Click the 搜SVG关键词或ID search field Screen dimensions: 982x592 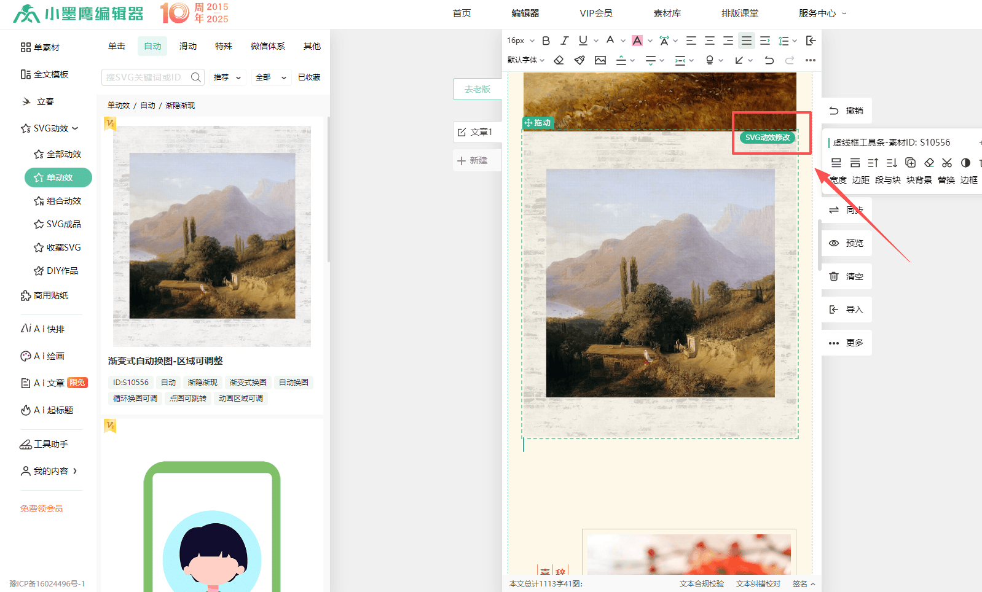(x=145, y=77)
